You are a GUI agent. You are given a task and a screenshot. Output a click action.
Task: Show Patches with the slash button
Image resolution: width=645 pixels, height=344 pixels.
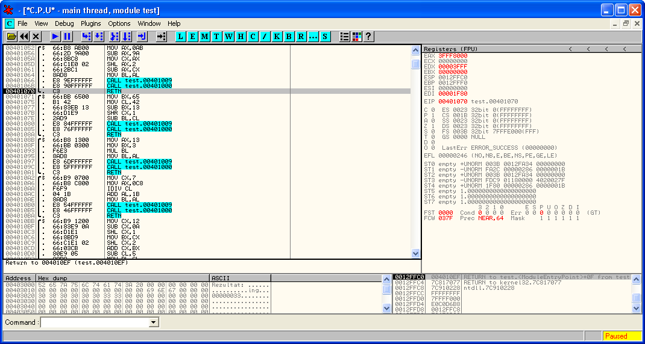coord(265,37)
